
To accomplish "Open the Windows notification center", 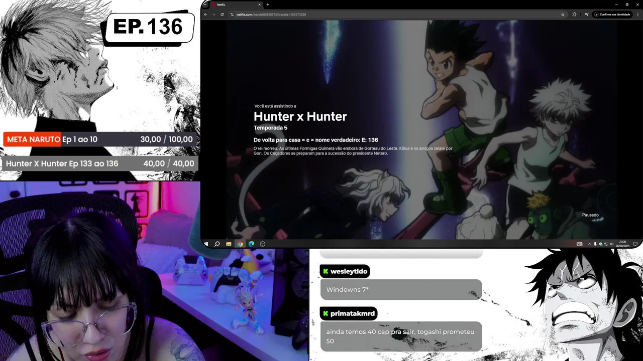I will [x=635, y=244].
